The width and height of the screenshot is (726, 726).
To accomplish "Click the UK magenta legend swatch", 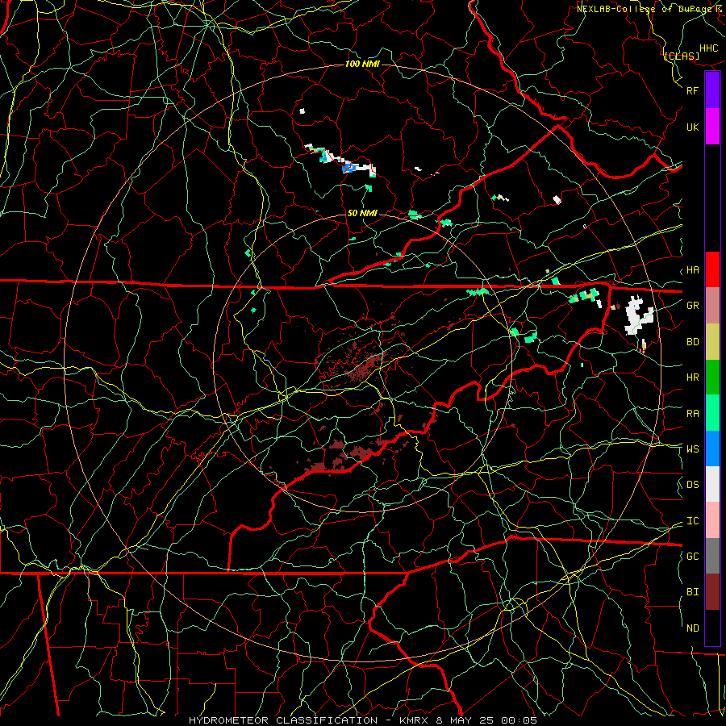I will tap(712, 127).
